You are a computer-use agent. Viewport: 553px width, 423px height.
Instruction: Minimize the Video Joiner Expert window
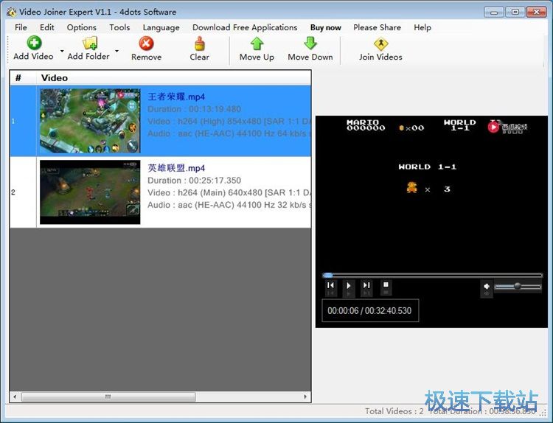(x=494, y=13)
